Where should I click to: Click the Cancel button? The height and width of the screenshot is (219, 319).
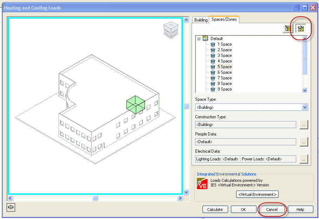pos(272,210)
